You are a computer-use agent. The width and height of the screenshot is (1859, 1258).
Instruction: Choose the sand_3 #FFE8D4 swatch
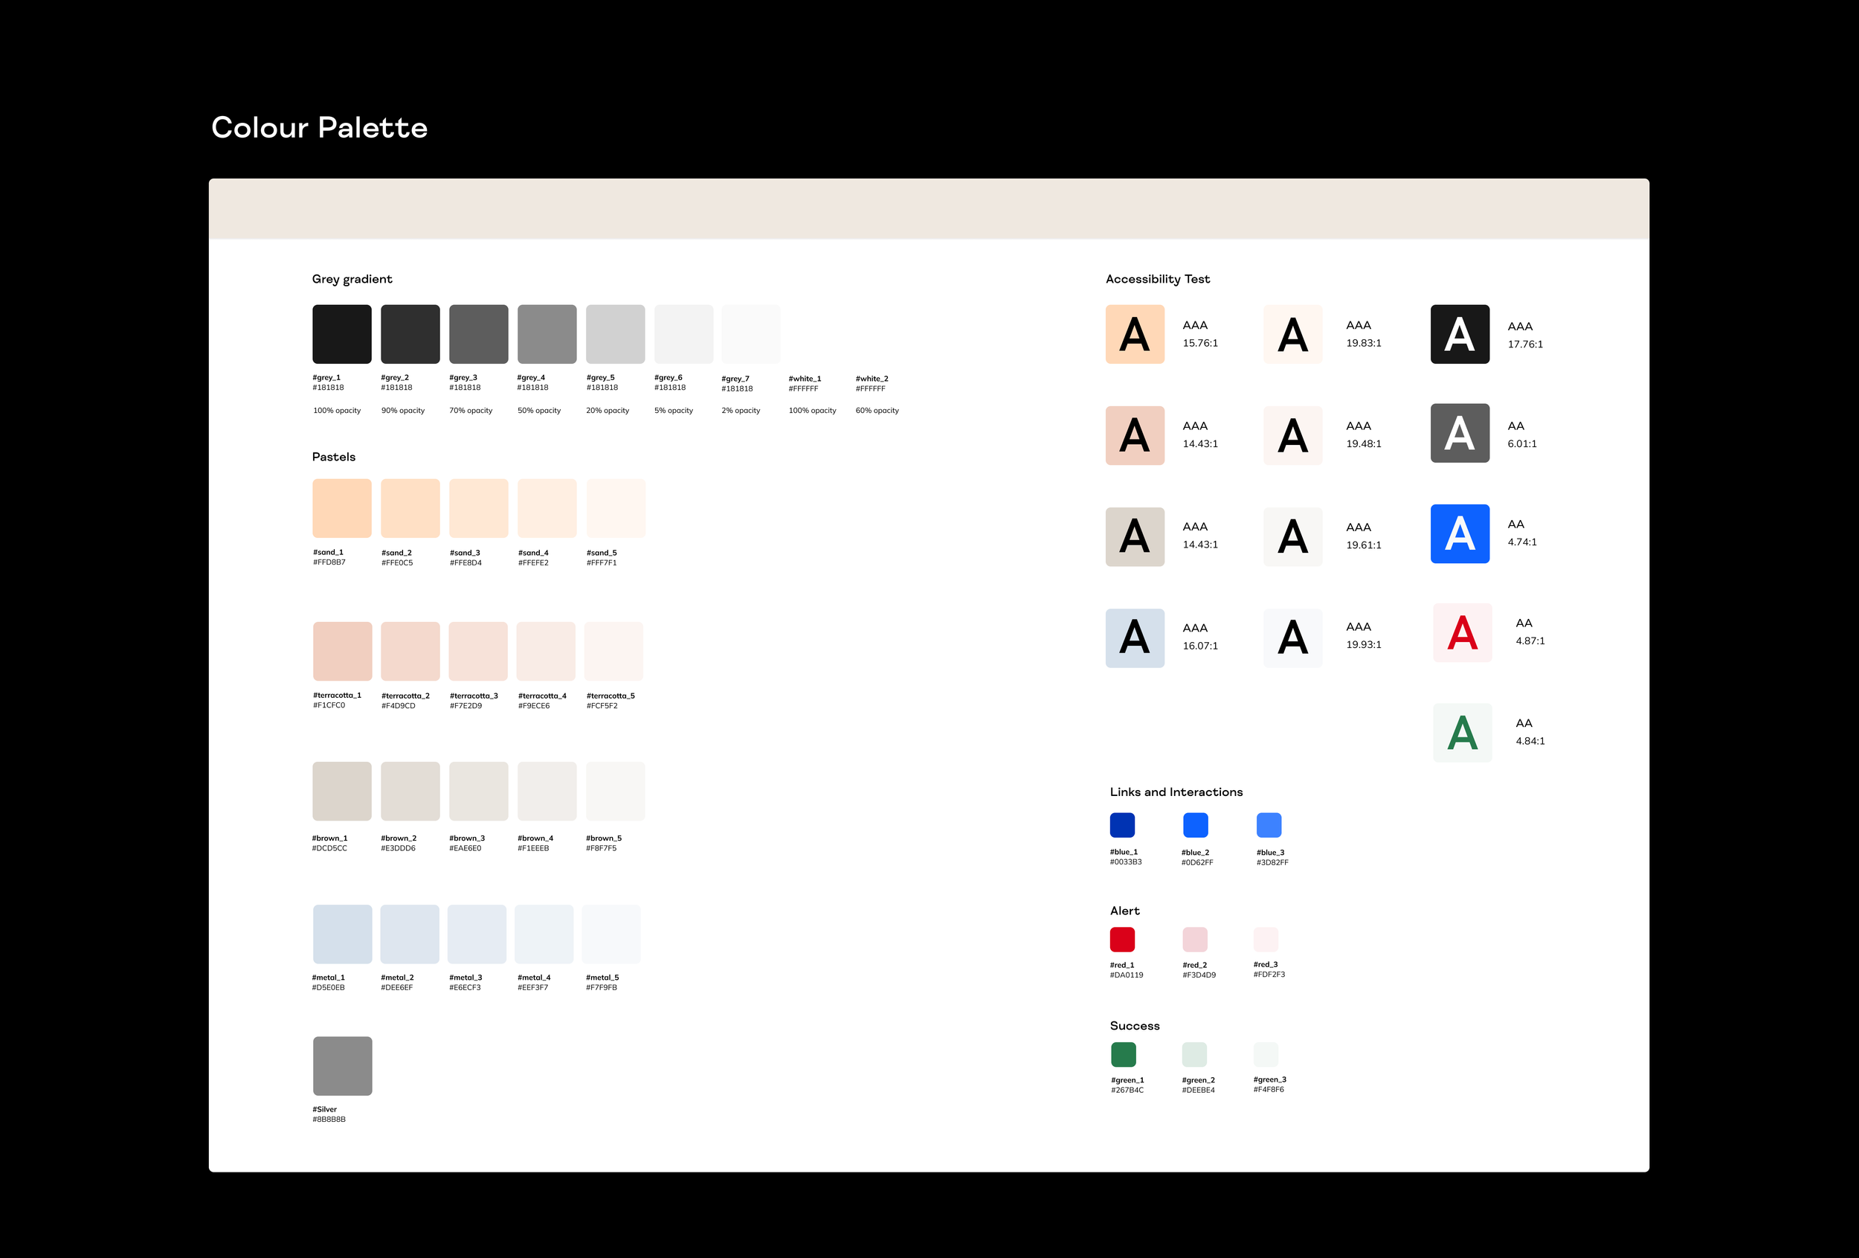[x=478, y=508]
